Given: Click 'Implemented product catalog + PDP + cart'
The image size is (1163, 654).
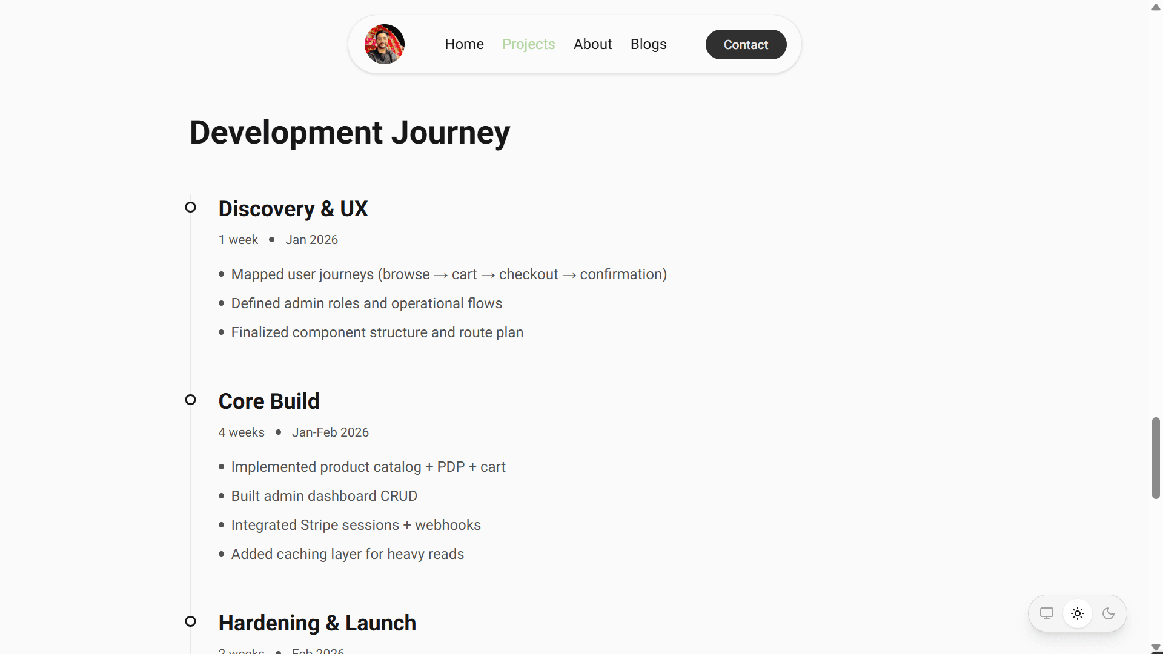Looking at the screenshot, I should [x=368, y=467].
